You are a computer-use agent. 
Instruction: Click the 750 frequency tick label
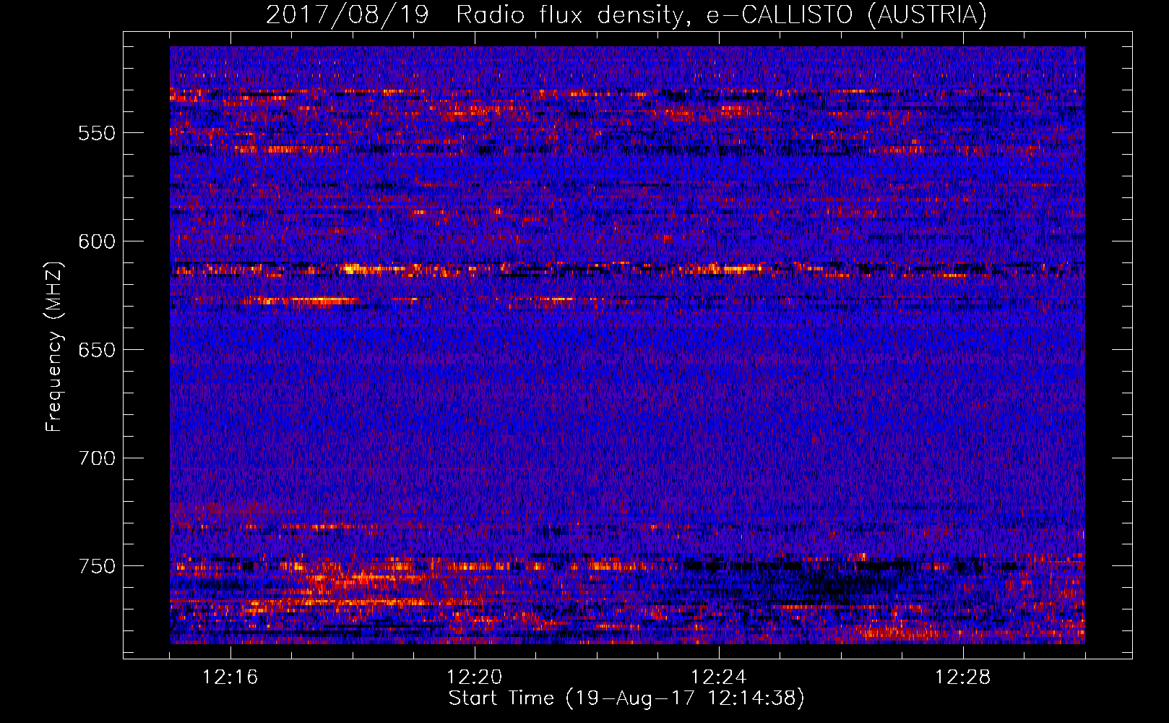click(97, 566)
